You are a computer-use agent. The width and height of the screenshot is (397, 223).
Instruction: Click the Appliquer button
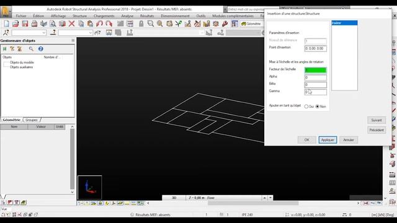click(328, 140)
